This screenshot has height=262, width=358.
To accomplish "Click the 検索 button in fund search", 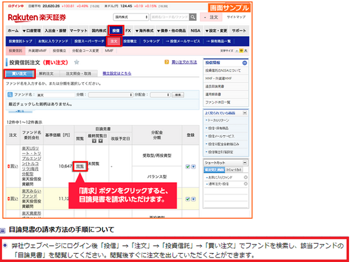I will pos(178,95).
